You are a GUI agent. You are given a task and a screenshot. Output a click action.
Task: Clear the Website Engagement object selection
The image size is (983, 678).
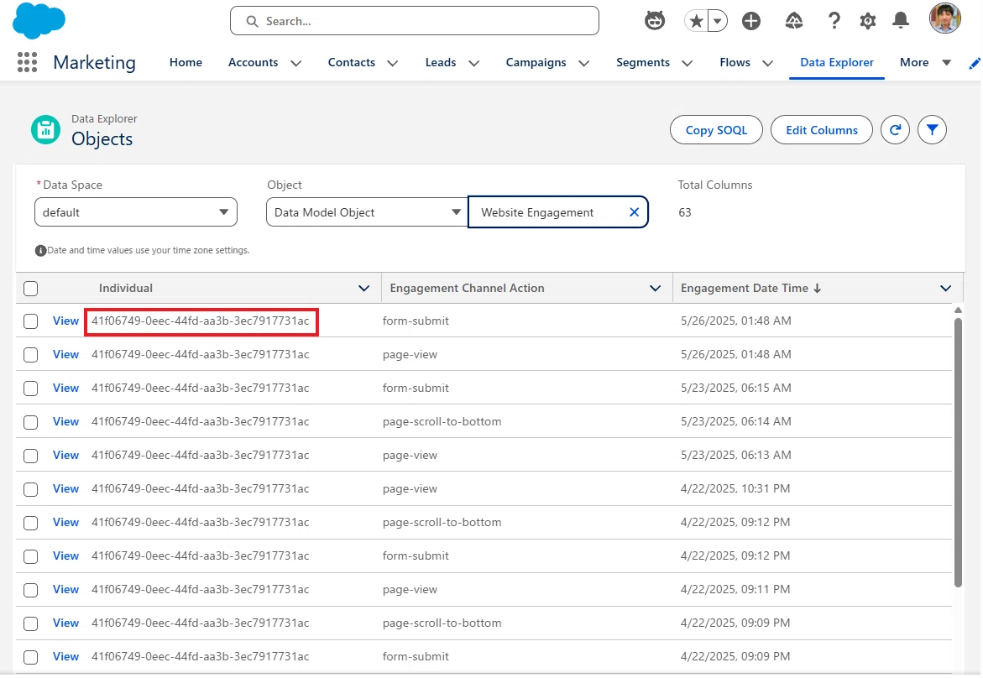tap(634, 212)
